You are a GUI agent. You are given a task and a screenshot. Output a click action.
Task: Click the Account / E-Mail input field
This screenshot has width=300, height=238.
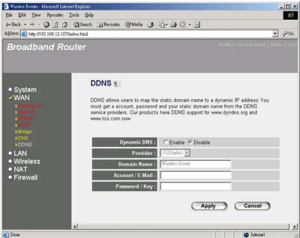point(196,175)
